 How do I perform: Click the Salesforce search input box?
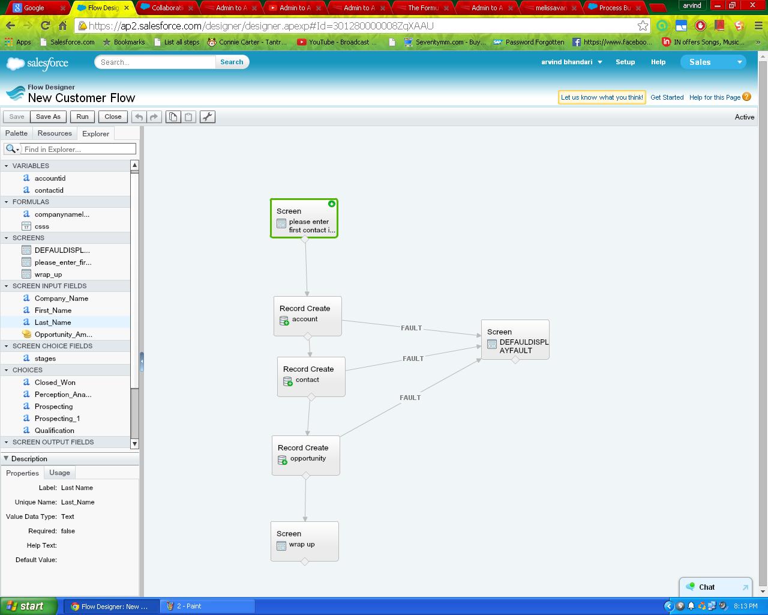[155, 62]
